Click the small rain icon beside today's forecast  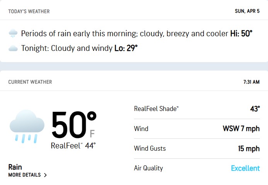click(x=13, y=34)
